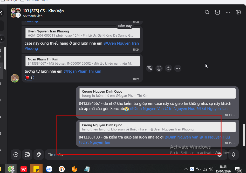Show hidden system tray icons
This screenshot has height=173, width=246.
(x=186, y=169)
